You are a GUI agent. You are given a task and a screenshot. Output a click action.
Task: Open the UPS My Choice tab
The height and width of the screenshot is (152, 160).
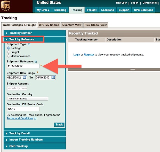pyautogui.click(x=49, y=25)
